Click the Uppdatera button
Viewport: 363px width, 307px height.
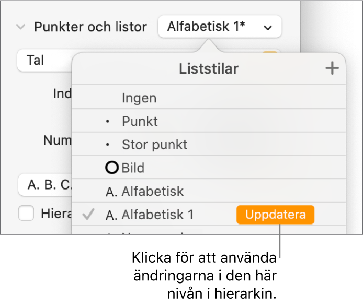point(275,215)
